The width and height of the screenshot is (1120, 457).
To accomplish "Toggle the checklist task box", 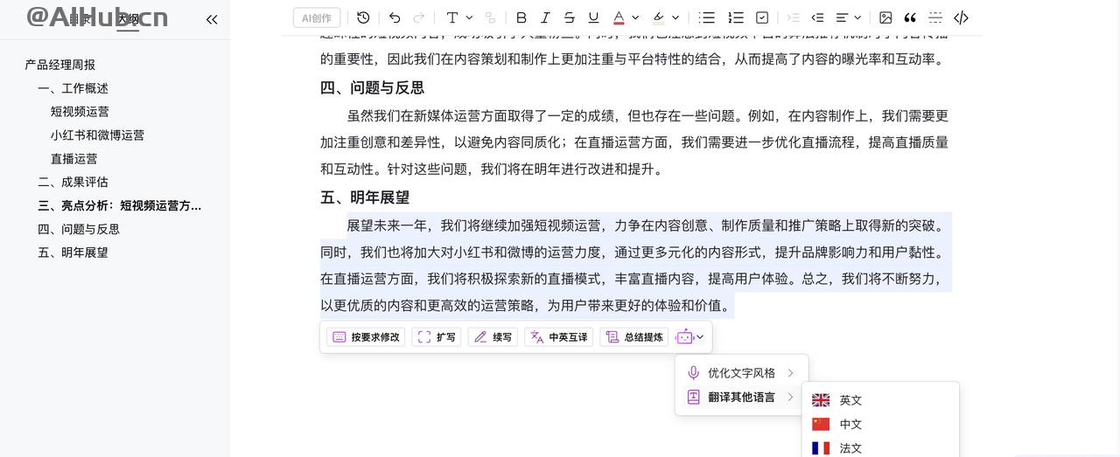I will click(762, 17).
